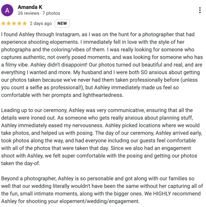Screen dimensions: 206x207
Task: Click the line ending taken the day-of
Action: pos(21,163)
